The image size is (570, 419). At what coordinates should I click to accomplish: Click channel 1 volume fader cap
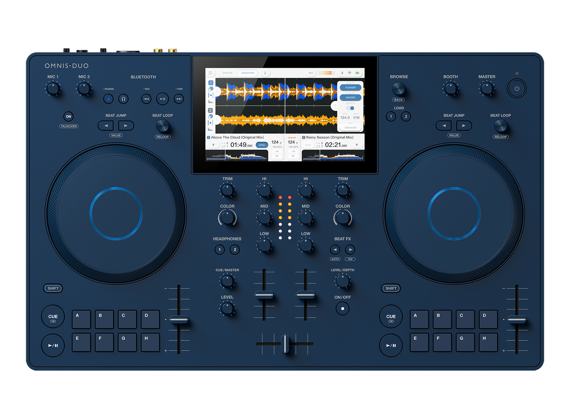(264, 295)
